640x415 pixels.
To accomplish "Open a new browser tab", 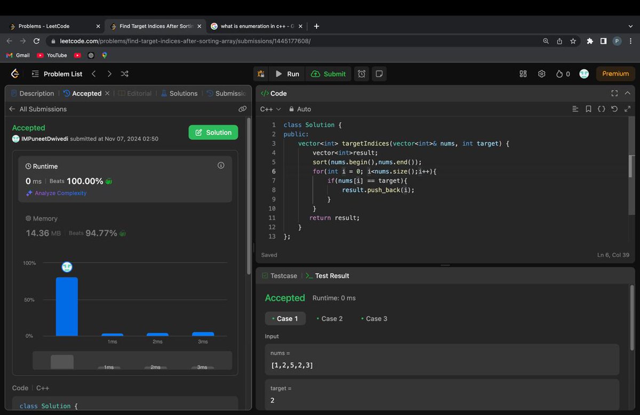I will (316, 26).
